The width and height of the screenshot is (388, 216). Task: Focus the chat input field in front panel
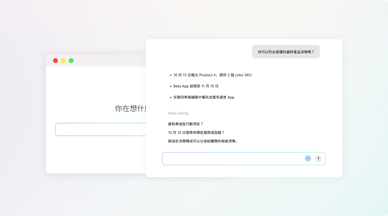point(232,159)
